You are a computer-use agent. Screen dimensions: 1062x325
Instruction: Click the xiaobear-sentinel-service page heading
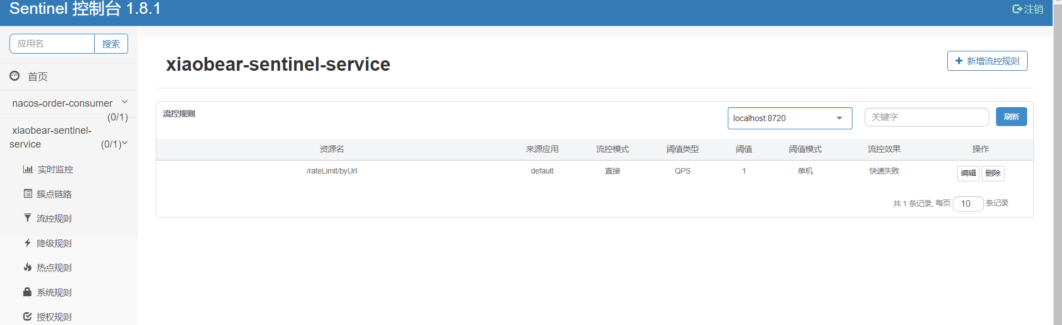click(278, 64)
